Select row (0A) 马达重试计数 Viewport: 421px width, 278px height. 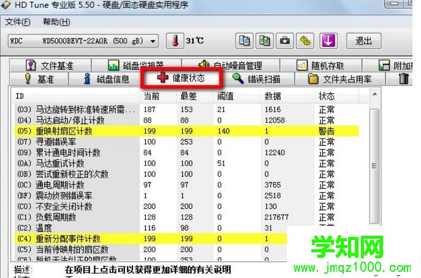click(187, 163)
